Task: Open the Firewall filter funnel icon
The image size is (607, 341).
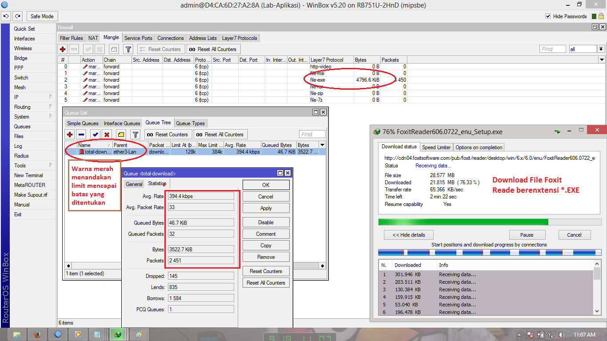Action: (128, 49)
